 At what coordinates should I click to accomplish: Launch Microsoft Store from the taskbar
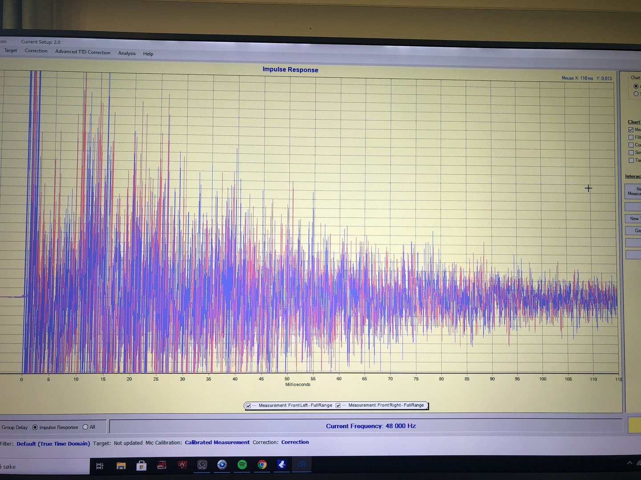point(142,465)
